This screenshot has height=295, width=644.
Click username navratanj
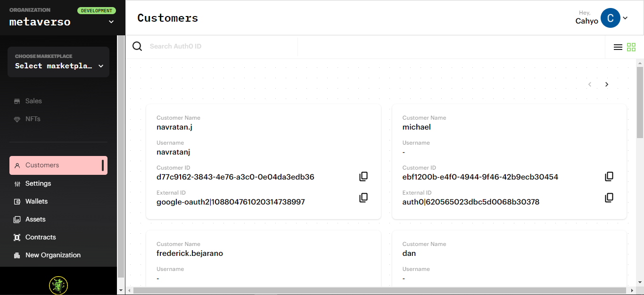pyautogui.click(x=173, y=152)
